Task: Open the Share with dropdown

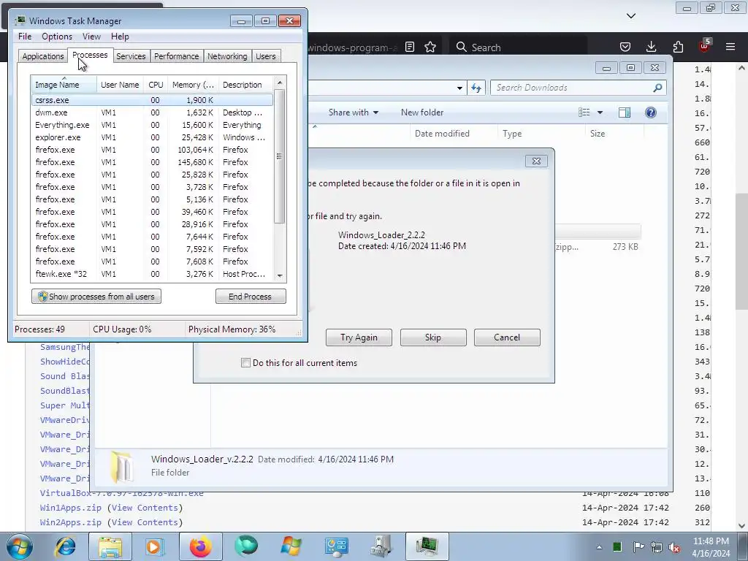Action: click(353, 112)
